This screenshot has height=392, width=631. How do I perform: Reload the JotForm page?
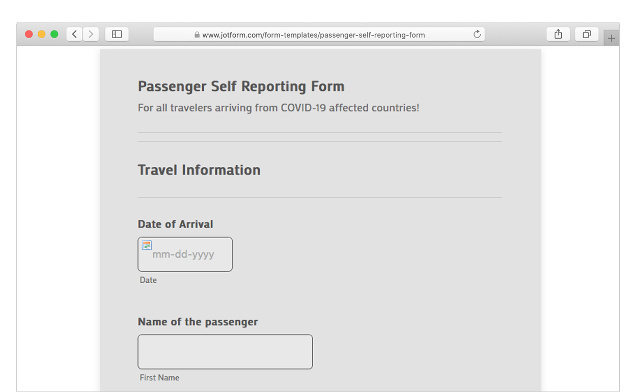coord(477,34)
